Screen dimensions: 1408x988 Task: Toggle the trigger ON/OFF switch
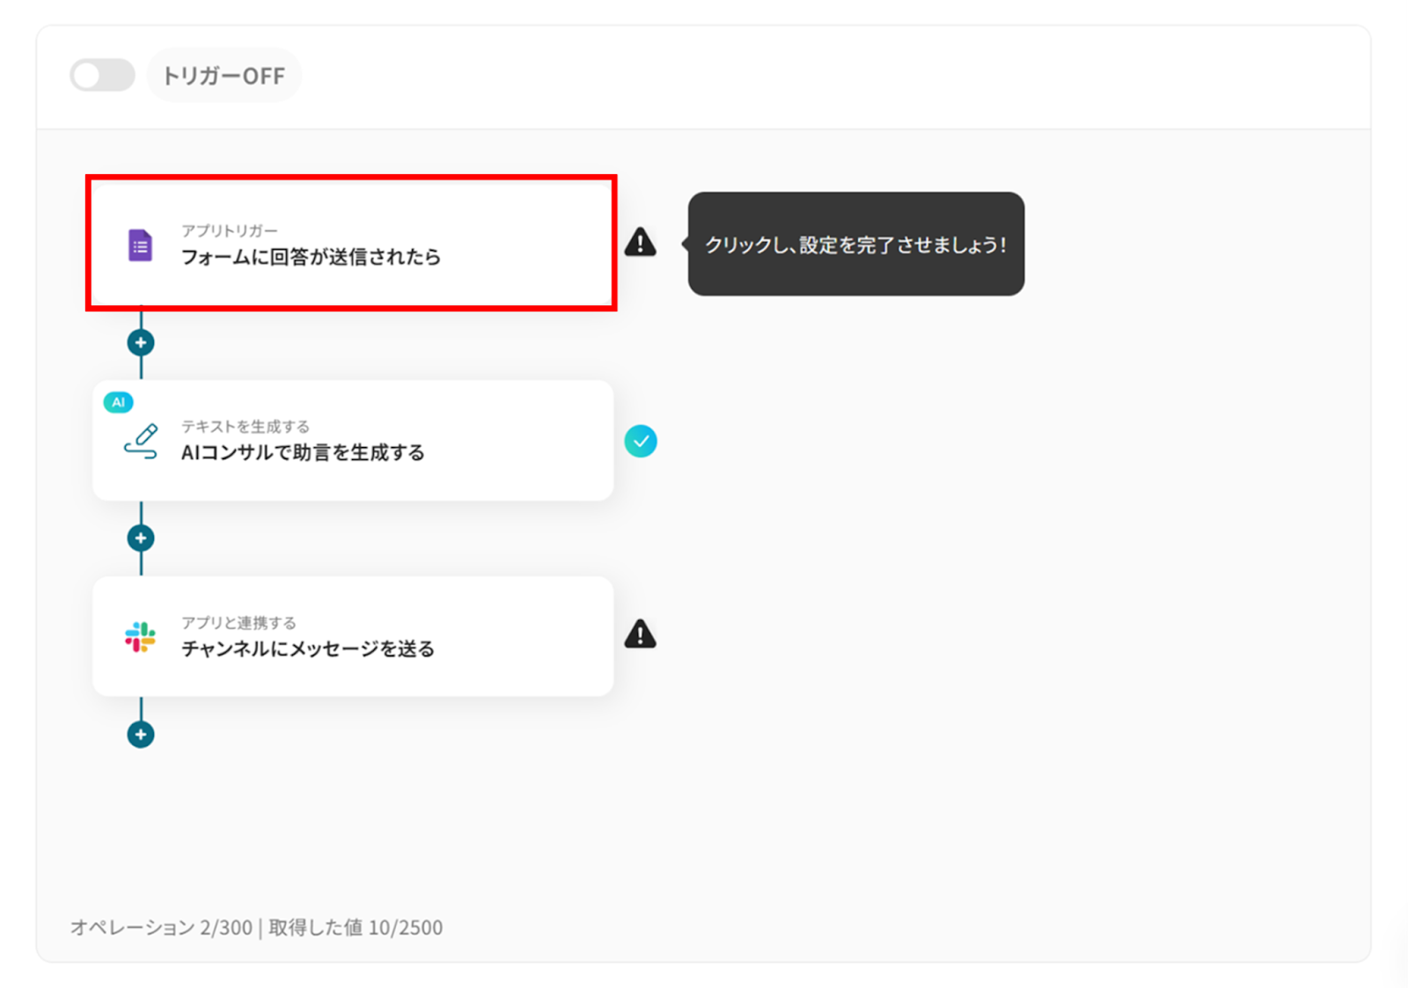[x=102, y=76]
